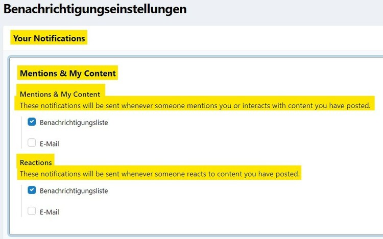Click the E-Mail label under Mentions section
383x239 pixels.
(x=50, y=144)
